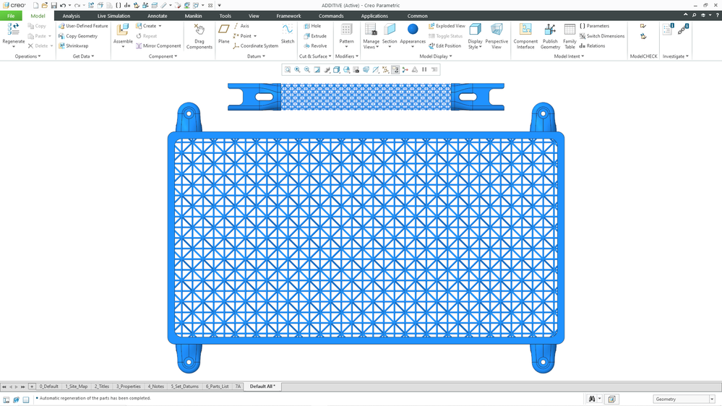Expand the Undo history dropdown arrow
Image resolution: width=722 pixels, height=406 pixels.
[x=69, y=6]
